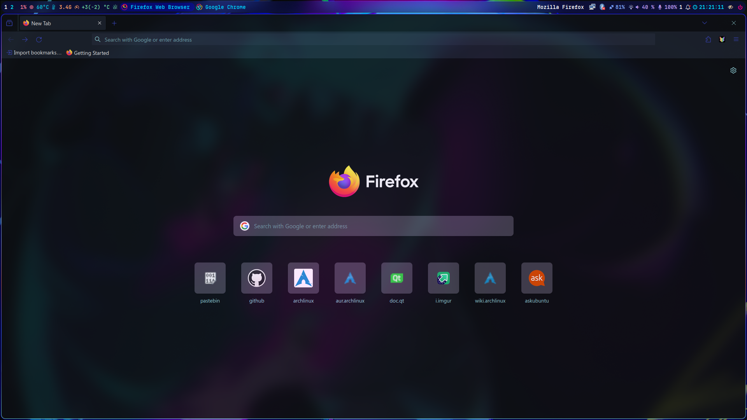Open the network computers tray icon

592,7
